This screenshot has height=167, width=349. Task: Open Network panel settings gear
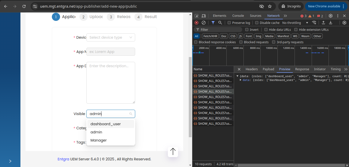coord(344,23)
